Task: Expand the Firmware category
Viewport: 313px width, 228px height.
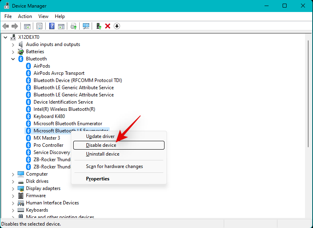Action: (x=13, y=196)
